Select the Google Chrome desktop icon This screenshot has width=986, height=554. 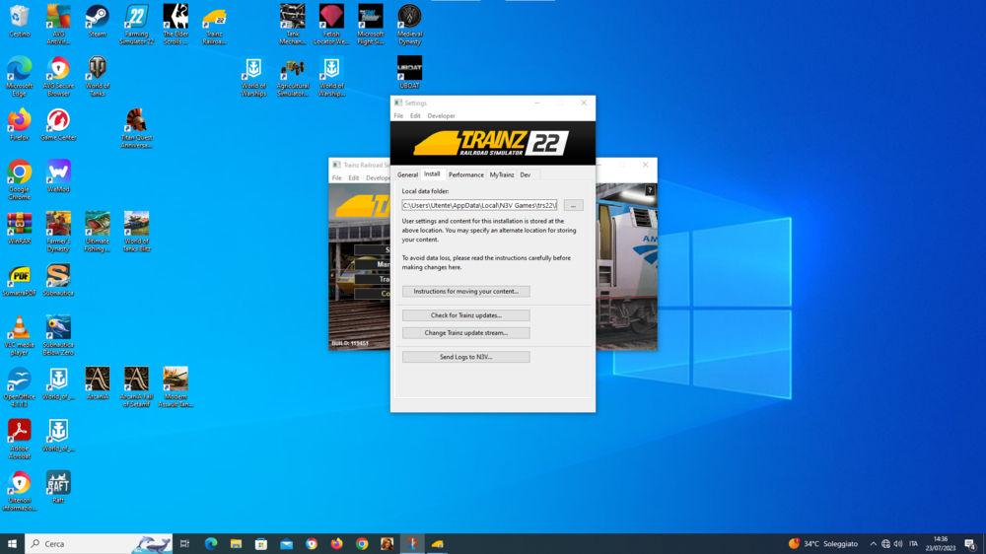20,180
